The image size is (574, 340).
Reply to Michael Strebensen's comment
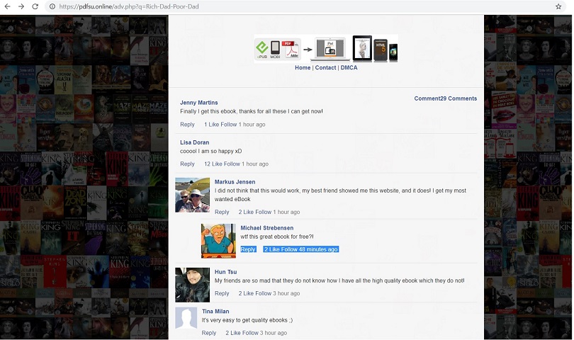tap(248, 249)
